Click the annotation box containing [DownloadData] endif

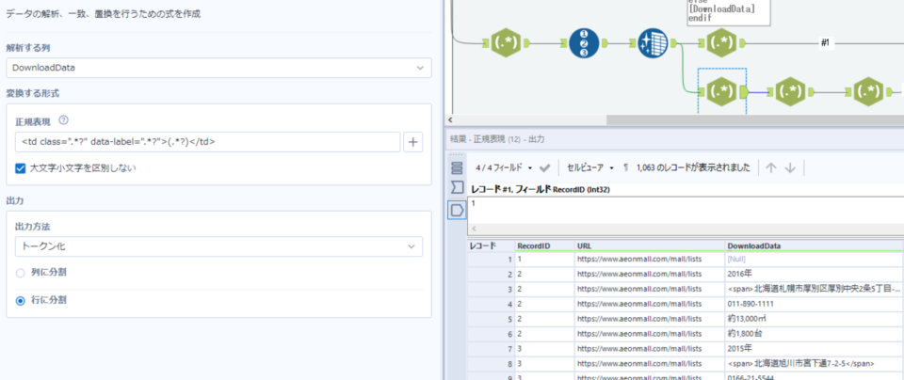(728, 12)
